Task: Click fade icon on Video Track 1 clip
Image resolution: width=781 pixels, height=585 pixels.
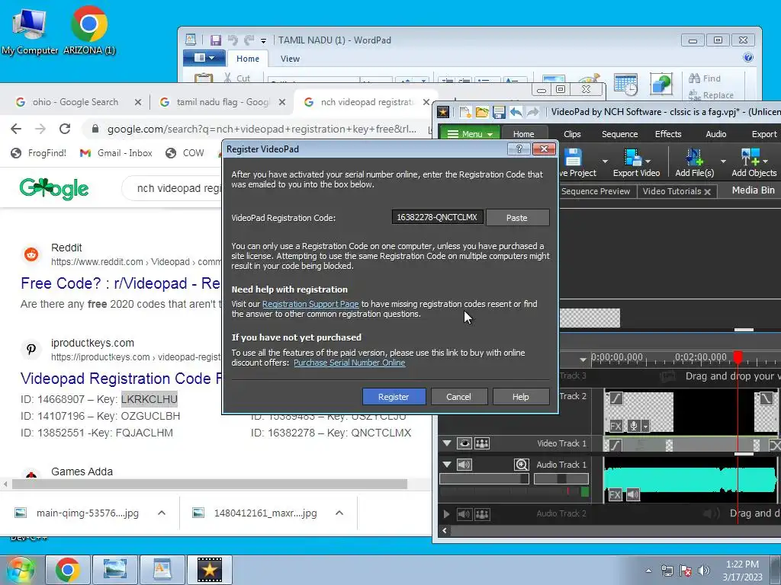Action: click(615, 445)
